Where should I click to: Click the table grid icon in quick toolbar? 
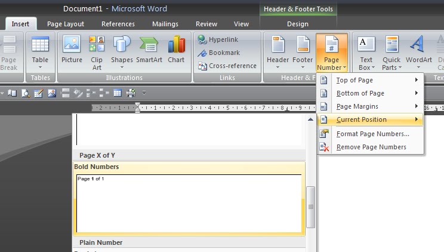tap(118, 93)
